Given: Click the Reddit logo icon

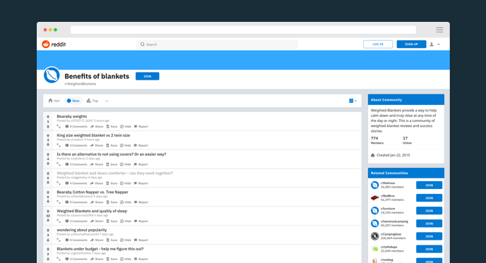Looking at the screenshot, I should point(46,44).
